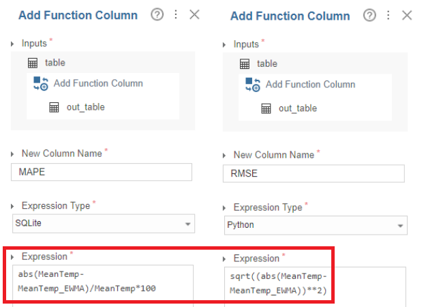
Task: Open the Python Expression Type dropdown
Action: coord(316,225)
